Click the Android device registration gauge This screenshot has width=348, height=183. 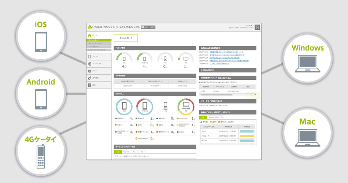145,57
